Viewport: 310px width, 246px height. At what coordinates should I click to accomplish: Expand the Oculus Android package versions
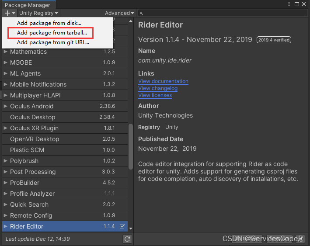(6, 106)
